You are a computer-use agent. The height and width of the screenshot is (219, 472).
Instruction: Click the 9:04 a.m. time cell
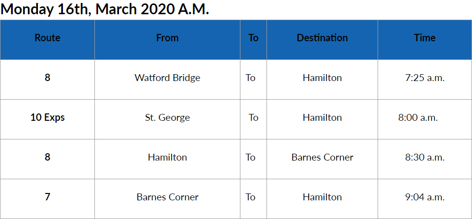(424, 197)
